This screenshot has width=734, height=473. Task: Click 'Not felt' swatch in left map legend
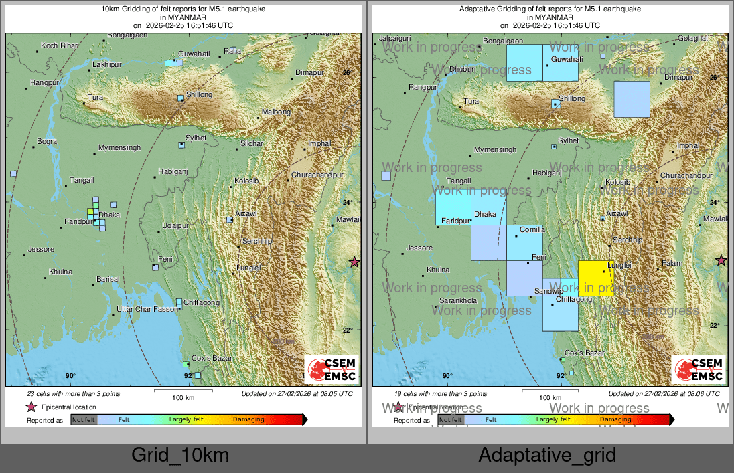84,419
